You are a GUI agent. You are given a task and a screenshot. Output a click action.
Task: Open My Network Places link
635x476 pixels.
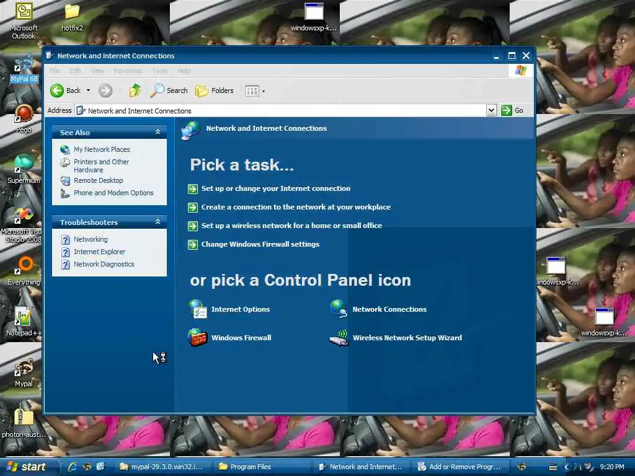(102, 149)
